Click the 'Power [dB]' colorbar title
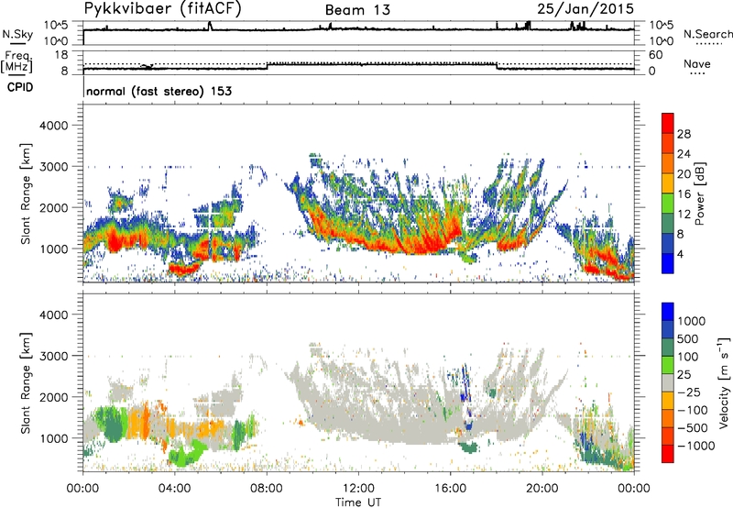733x508 pixels. pos(699,193)
